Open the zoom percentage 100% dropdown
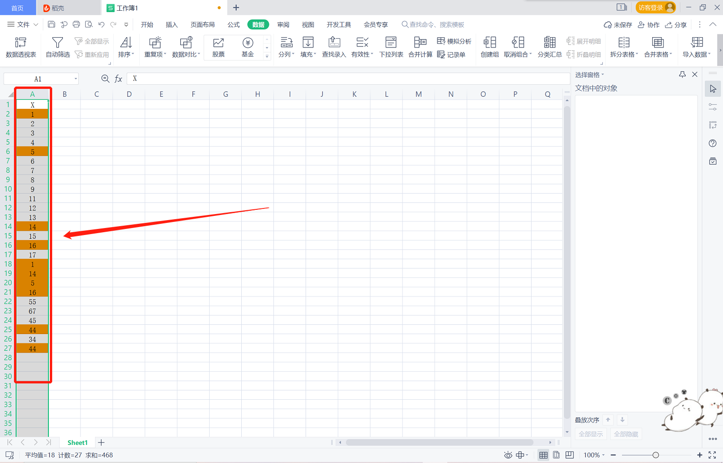The width and height of the screenshot is (723, 463). 594,455
